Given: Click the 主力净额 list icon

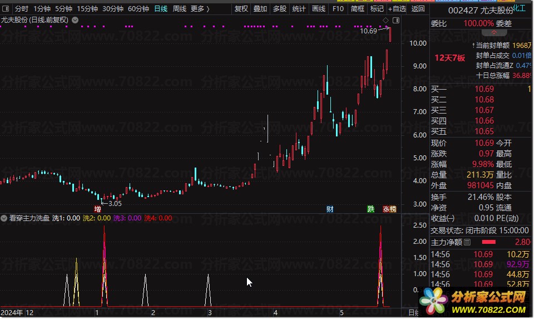Looking at the screenshot, I should [467, 242].
